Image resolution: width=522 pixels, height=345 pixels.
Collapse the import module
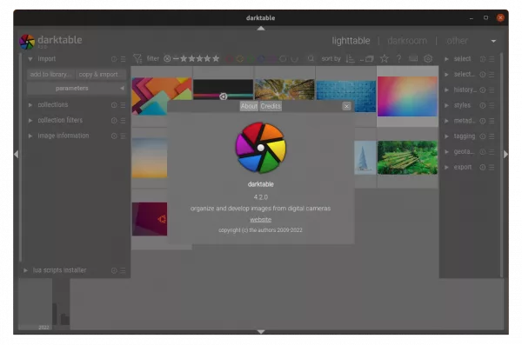pyautogui.click(x=30, y=59)
